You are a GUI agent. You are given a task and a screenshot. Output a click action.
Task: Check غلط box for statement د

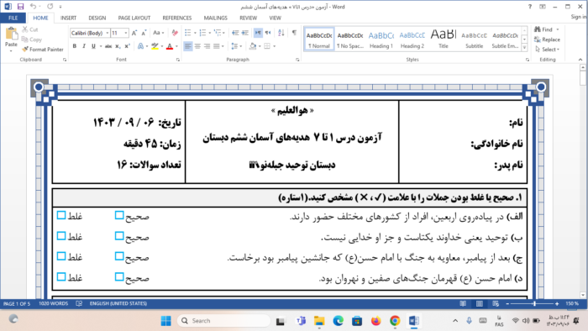pyautogui.click(x=61, y=276)
